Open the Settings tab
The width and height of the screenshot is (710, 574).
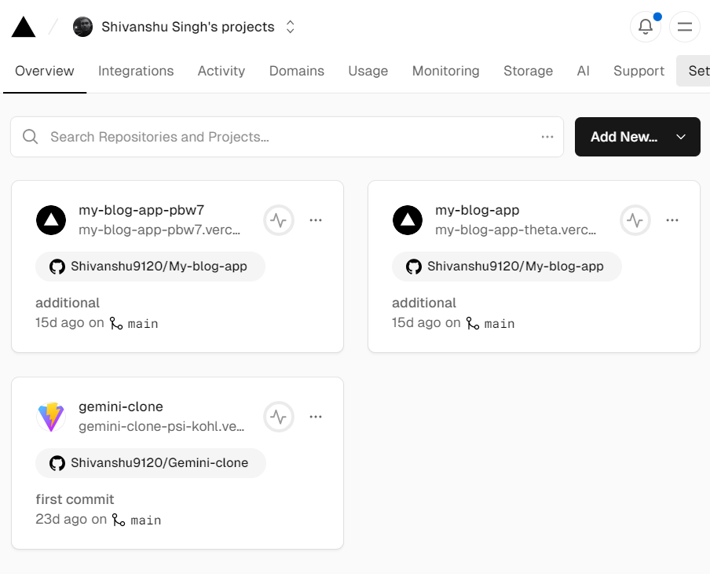pos(694,71)
